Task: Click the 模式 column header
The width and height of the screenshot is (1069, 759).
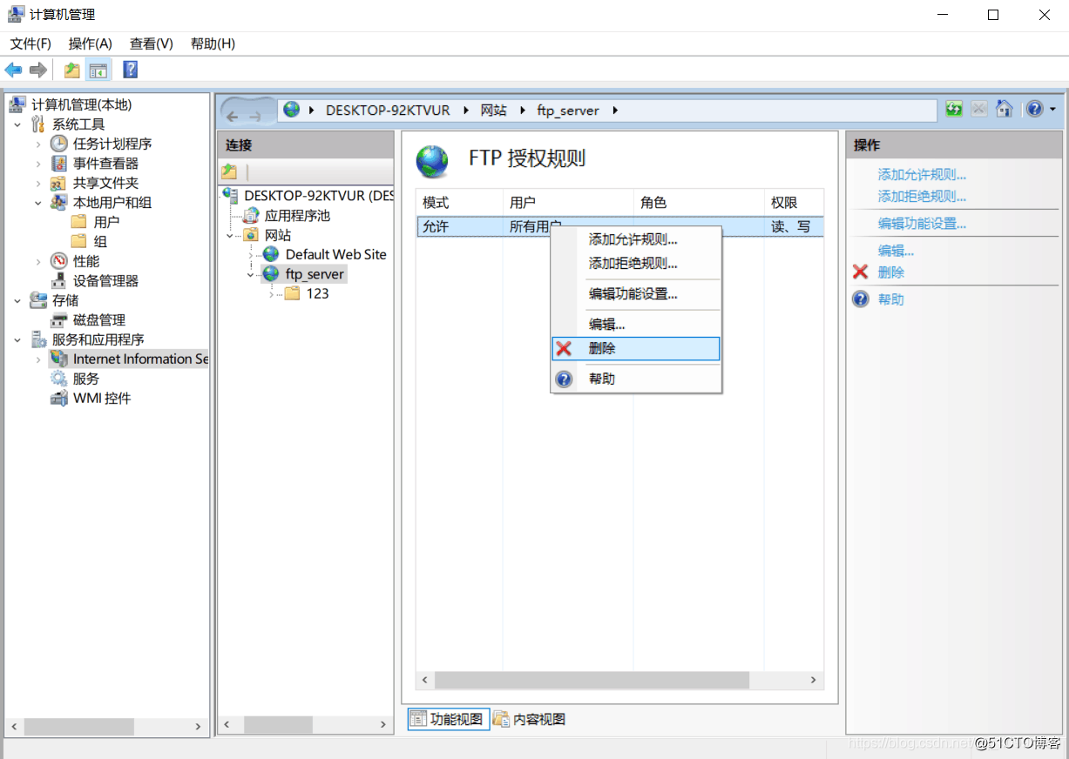Action: click(x=459, y=202)
